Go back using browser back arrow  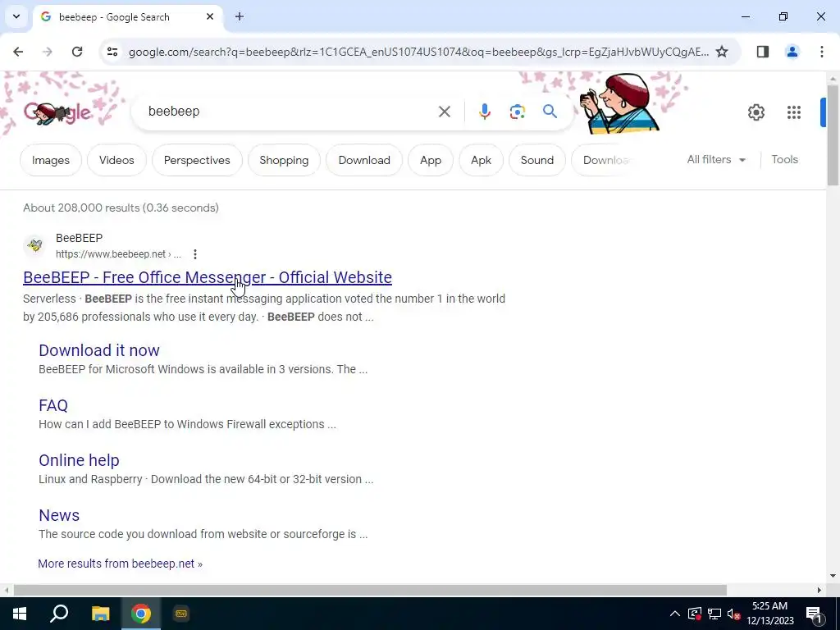pyautogui.click(x=18, y=52)
